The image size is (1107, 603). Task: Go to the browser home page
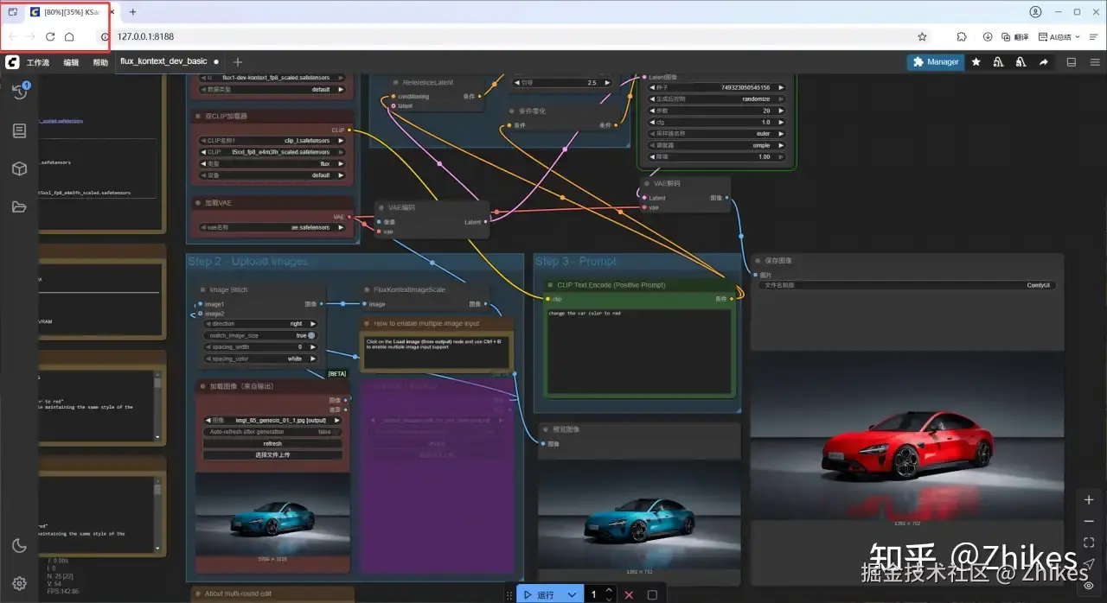point(69,37)
